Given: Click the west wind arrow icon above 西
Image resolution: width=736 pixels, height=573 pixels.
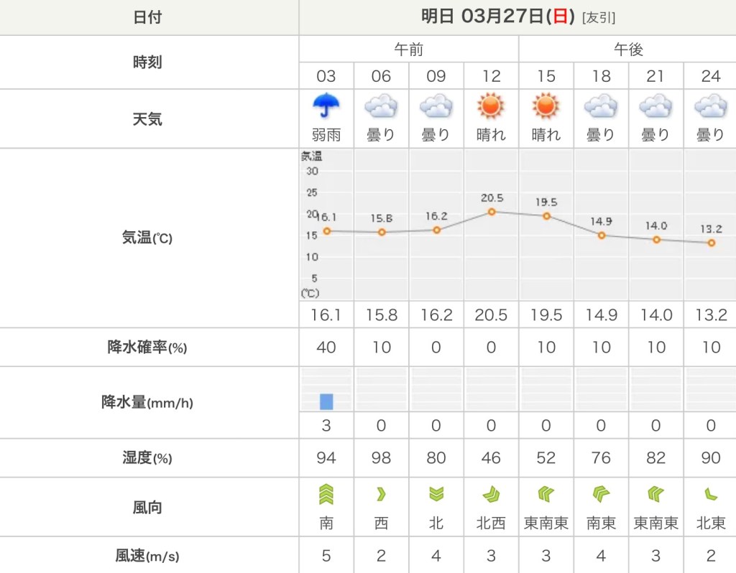Looking at the screenshot, I should point(381,495).
